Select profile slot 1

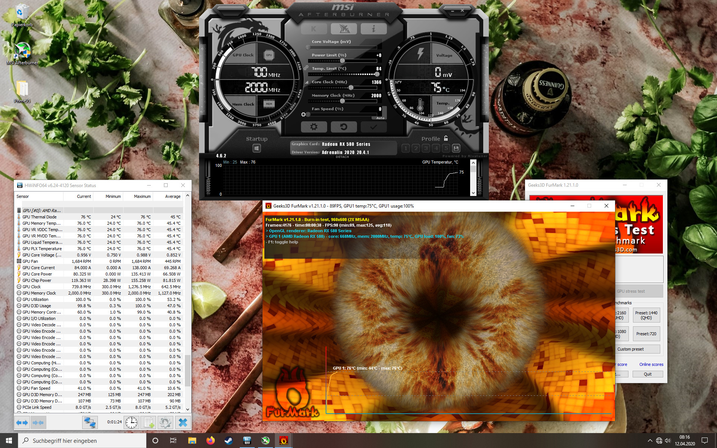[x=406, y=148]
